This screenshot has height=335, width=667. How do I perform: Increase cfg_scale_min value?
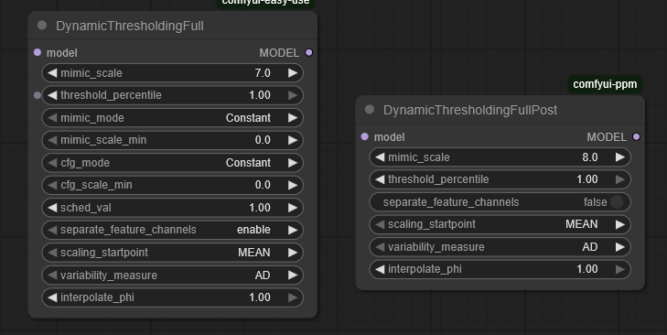(x=293, y=185)
